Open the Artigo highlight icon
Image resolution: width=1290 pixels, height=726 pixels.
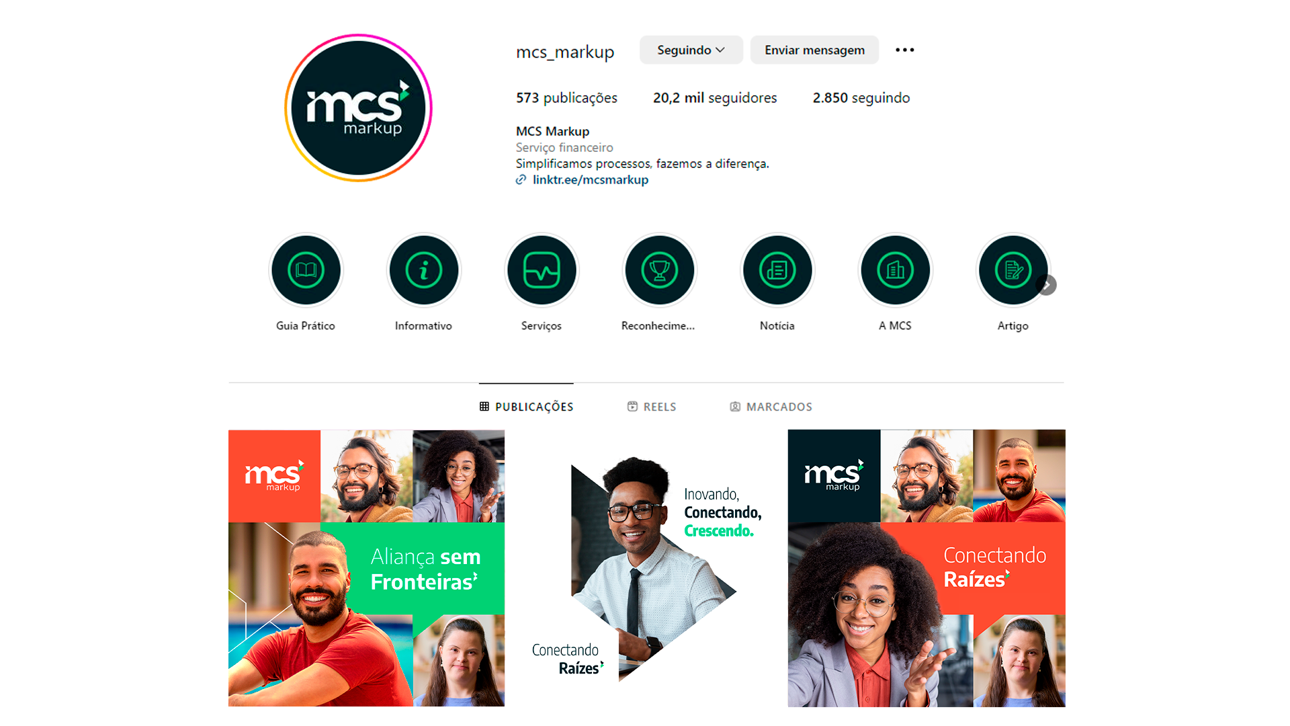pos(1013,270)
